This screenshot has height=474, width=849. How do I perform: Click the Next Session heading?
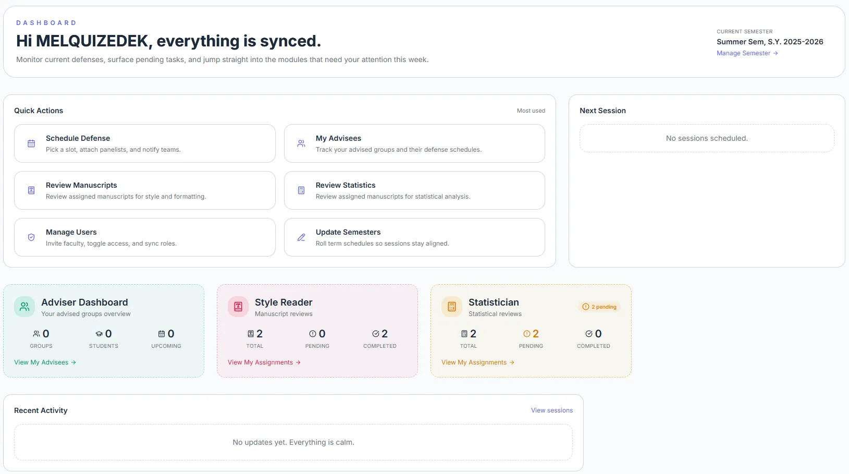602,111
